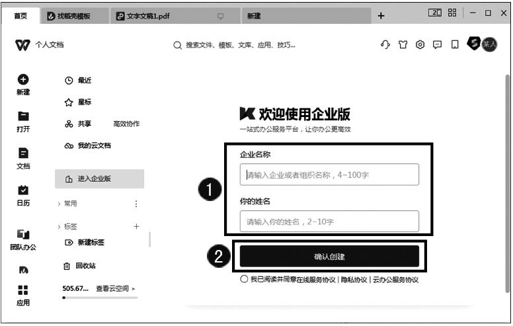Agree to the online service agreement radio button
513x326 pixels.
(245, 280)
